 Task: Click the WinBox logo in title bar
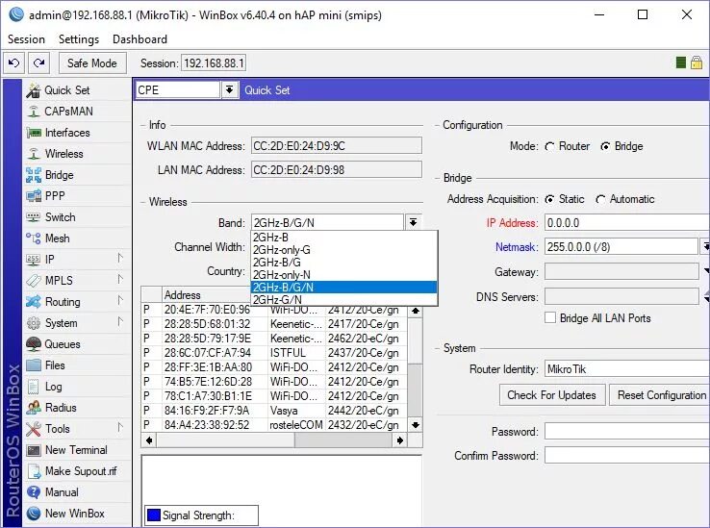(15, 15)
